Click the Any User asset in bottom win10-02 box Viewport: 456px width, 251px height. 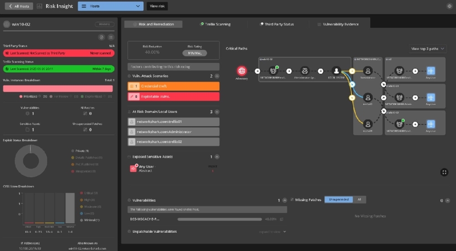[x=431, y=124]
